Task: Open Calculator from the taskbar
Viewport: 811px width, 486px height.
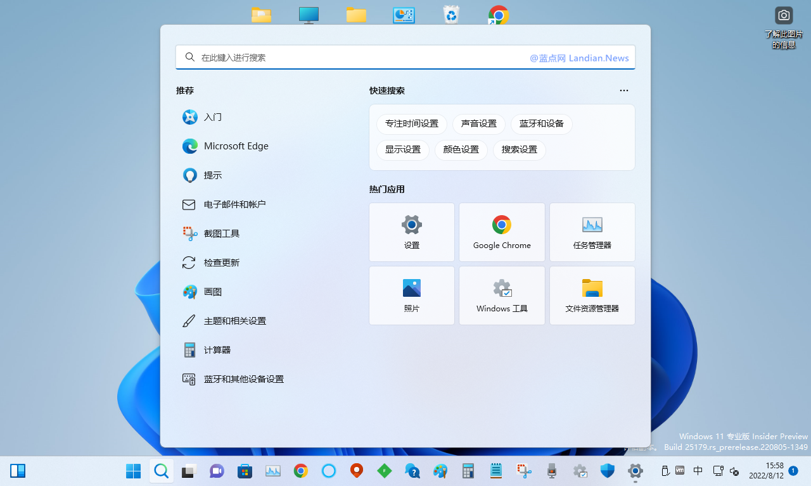Action: (x=468, y=471)
